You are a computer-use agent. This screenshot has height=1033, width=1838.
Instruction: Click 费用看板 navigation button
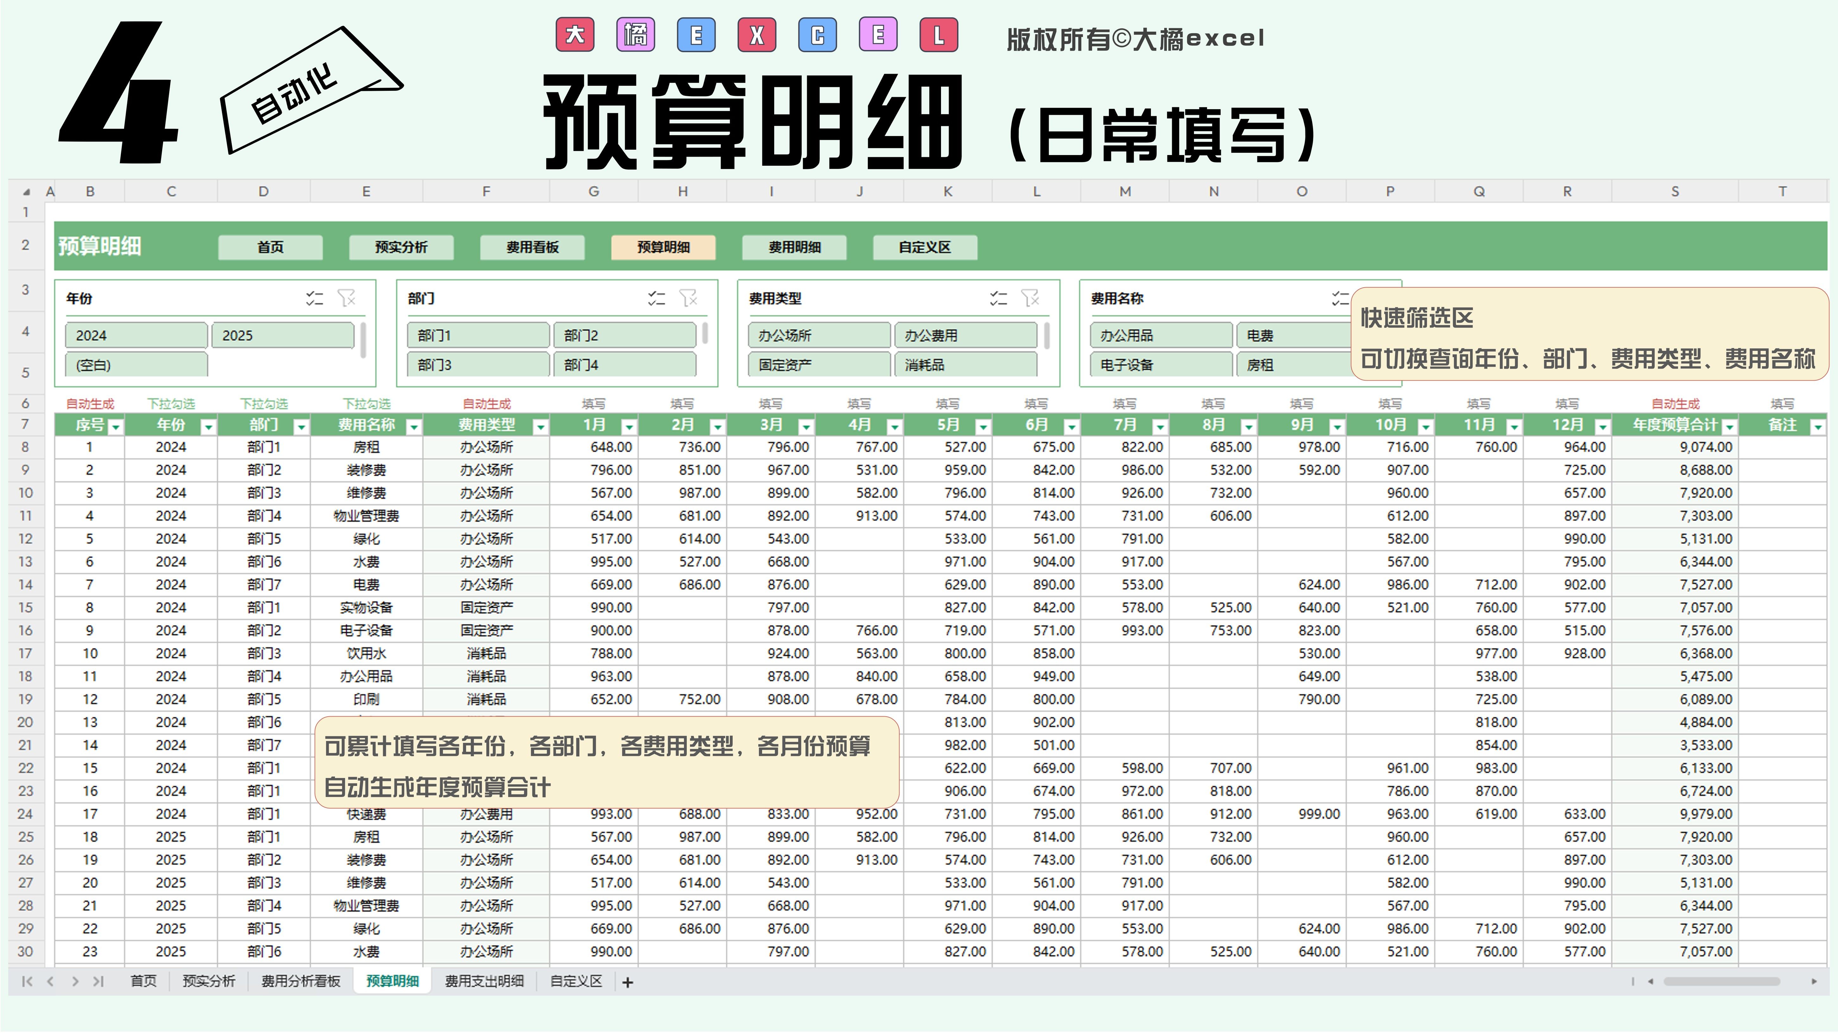tap(532, 247)
